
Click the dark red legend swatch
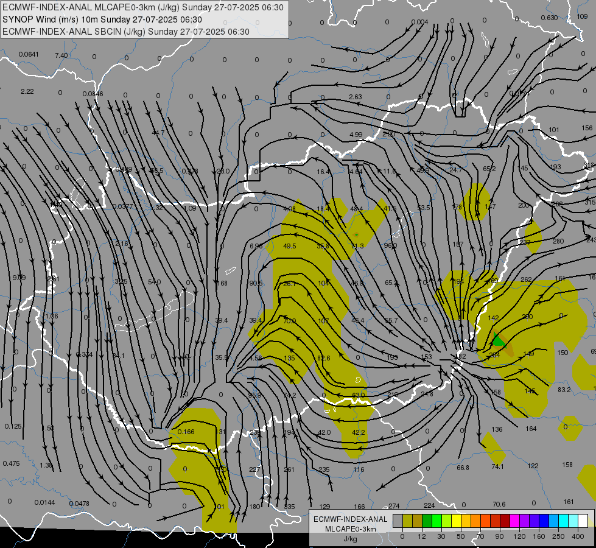pyautogui.click(x=505, y=521)
